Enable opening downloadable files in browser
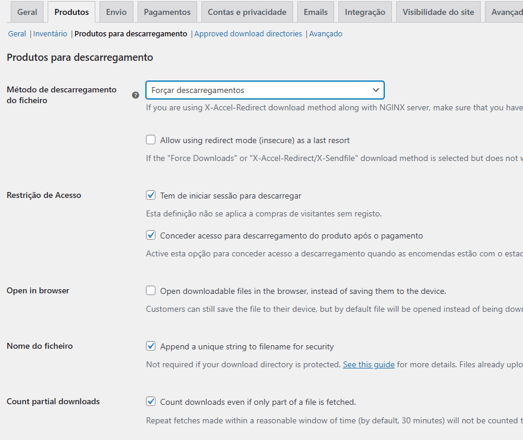Screen dimensions: 523x440 tap(151, 290)
